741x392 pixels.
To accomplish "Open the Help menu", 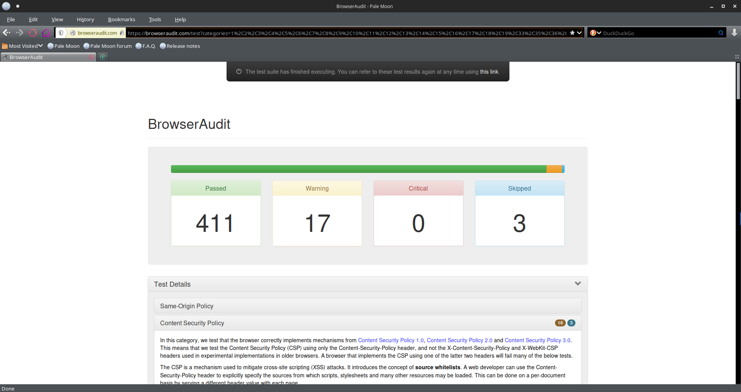I will [180, 19].
